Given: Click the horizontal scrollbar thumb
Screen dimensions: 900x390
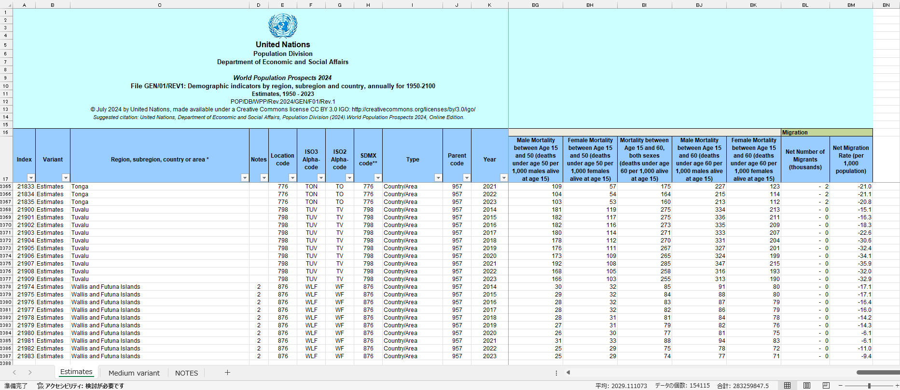Looking at the screenshot, I should coord(877,372).
